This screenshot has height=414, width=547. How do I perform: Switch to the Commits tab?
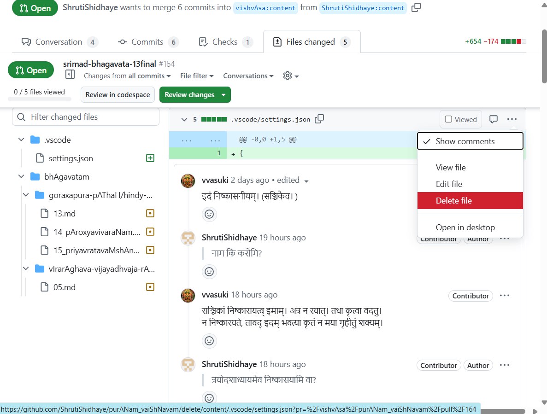coord(148,42)
